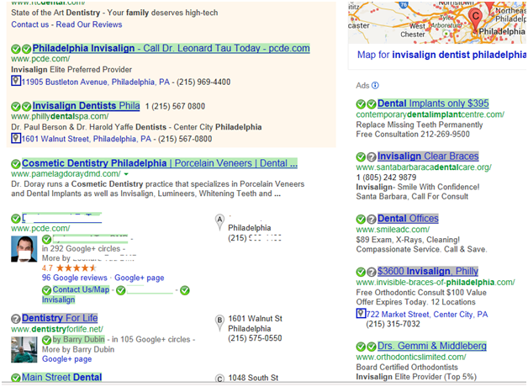
Task: Click author profile photo of man in suit
Action: coord(24,249)
